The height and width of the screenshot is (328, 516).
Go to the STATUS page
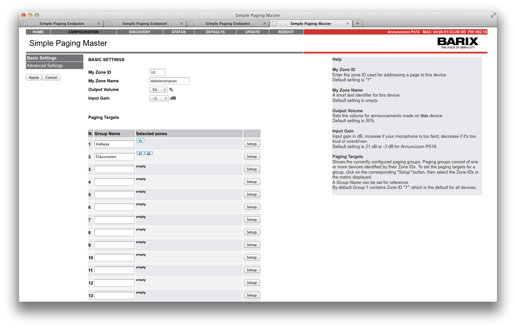(x=179, y=32)
